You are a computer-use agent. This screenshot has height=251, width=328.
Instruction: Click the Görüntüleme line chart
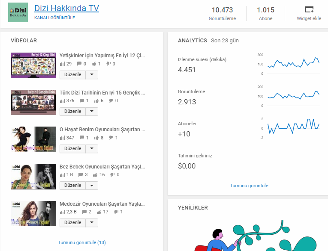(293, 96)
